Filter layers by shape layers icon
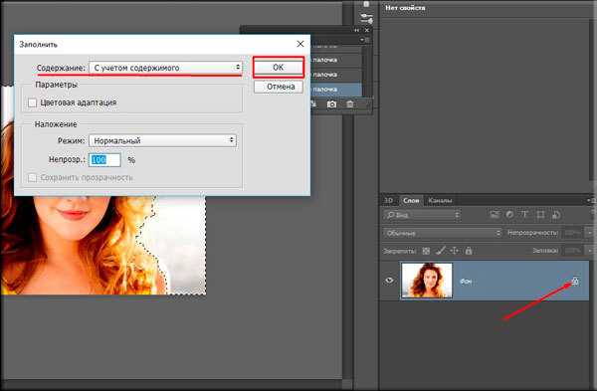 click(x=540, y=215)
